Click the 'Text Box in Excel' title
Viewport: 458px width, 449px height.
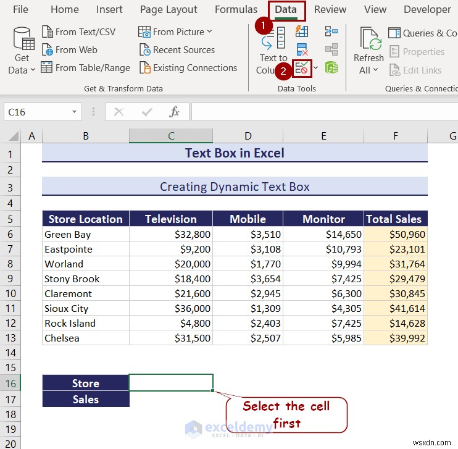coord(235,153)
